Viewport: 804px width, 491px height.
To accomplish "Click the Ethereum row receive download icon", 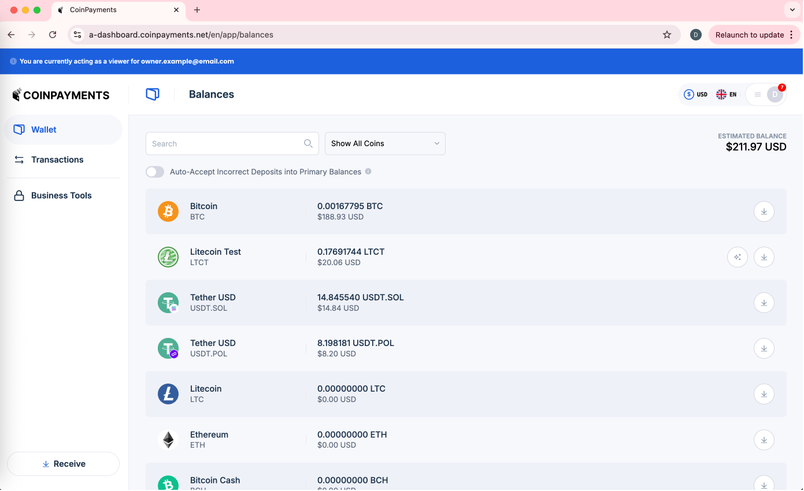I will pyautogui.click(x=764, y=440).
